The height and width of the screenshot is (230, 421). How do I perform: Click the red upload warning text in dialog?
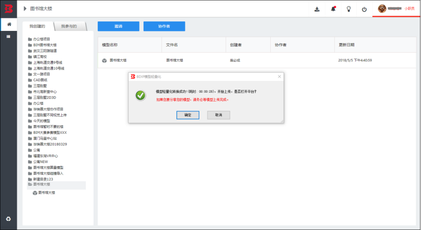(x=192, y=100)
